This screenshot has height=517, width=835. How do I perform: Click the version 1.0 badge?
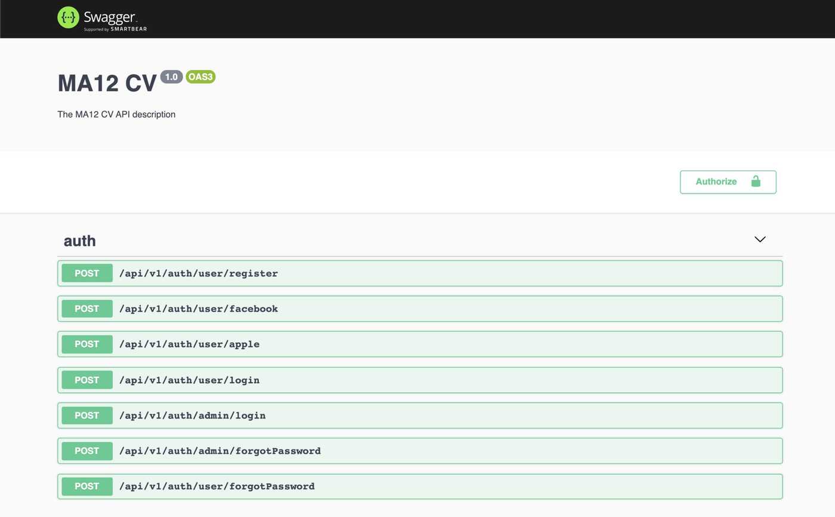click(x=172, y=76)
